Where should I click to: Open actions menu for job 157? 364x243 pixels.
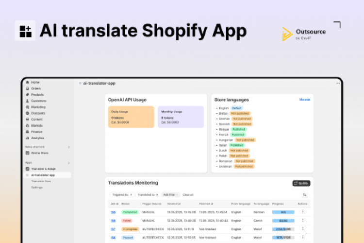(x=303, y=229)
